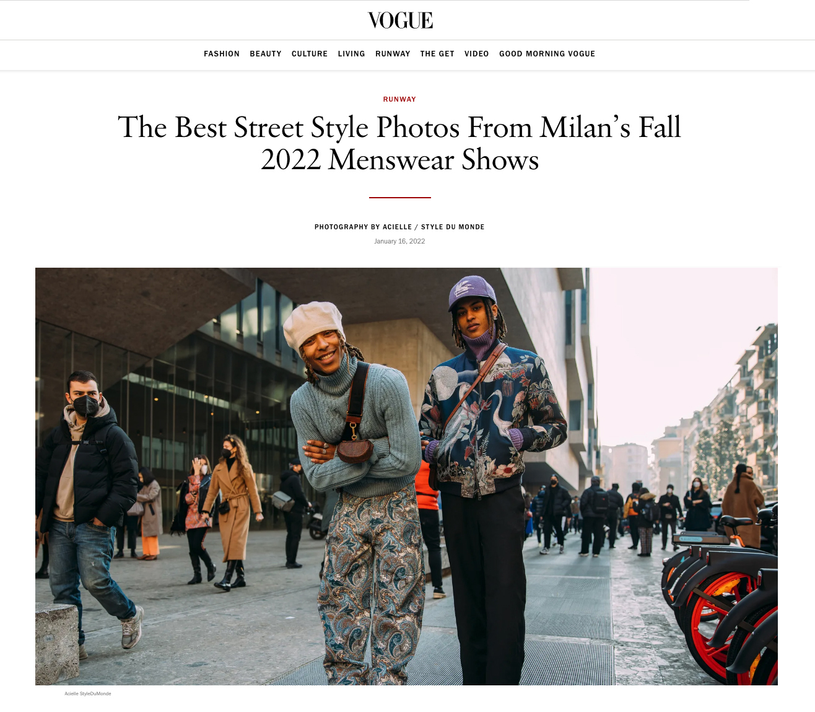Open Runway in the navigation bar
Image resolution: width=815 pixels, height=712 pixels.
coord(393,54)
